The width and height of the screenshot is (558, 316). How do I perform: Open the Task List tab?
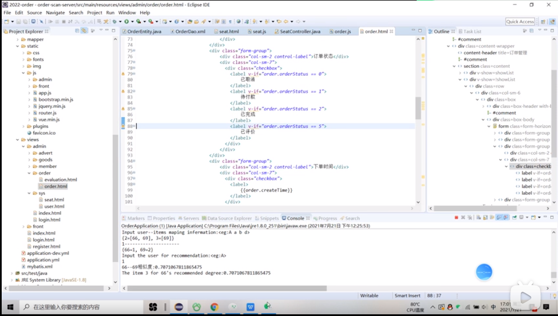coord(470,31)
